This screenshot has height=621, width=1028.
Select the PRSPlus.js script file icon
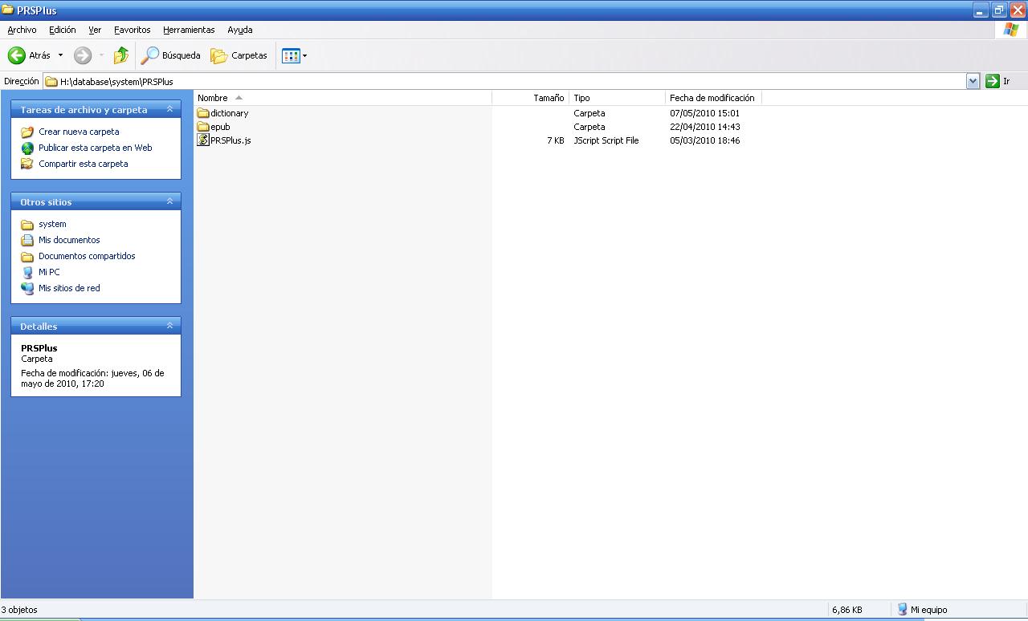pyautogui.click(x=203, y=140)
